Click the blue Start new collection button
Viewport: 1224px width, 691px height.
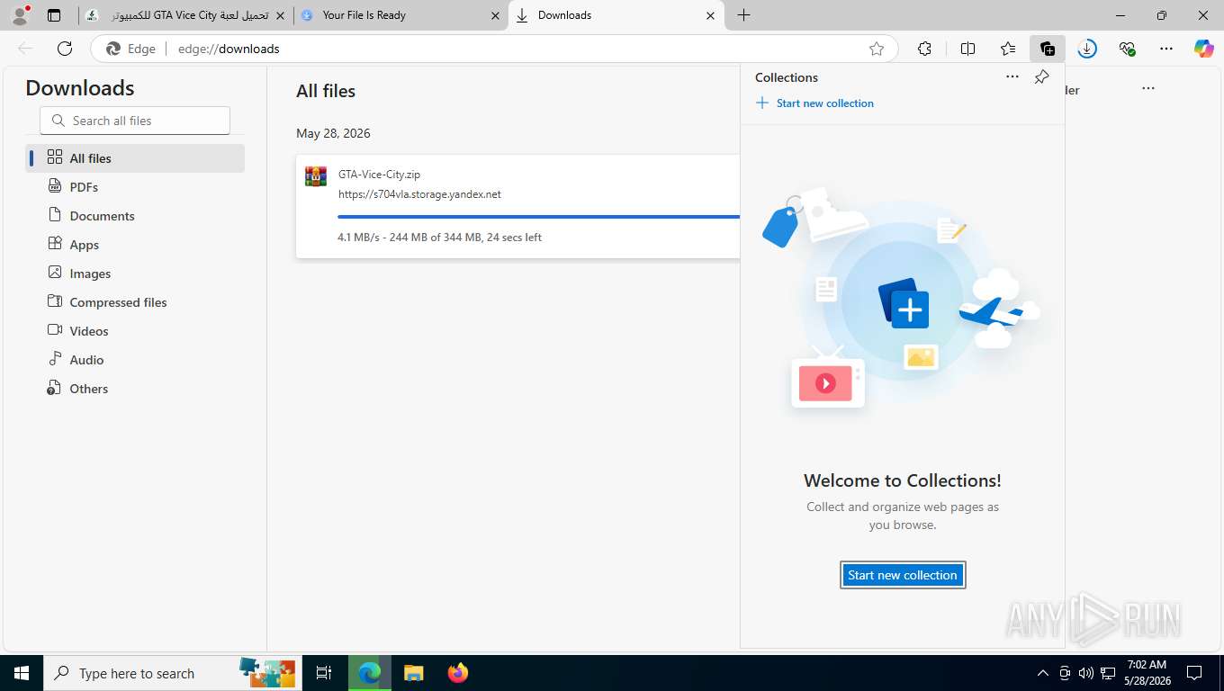coord(903,575)
